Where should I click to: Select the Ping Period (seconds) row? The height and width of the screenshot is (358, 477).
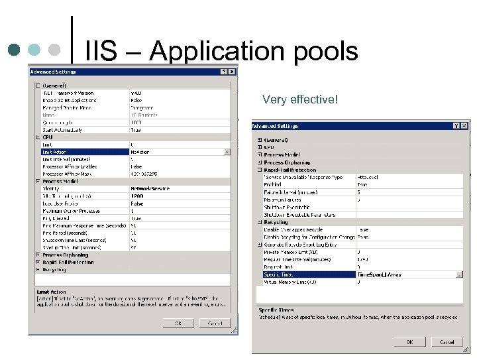click(x=136, y=233)
